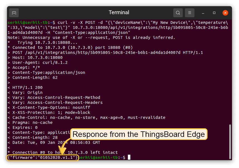
Task: Click the Cache-Control response header line
Action: (89, 117)
